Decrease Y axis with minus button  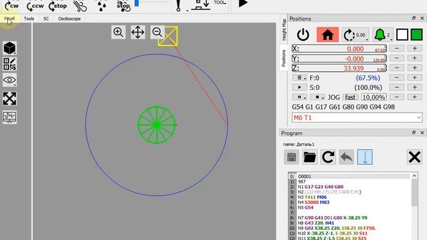click(397, 58)
